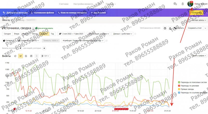Open the Учетная запись dropdown

[x=199, y=20]
